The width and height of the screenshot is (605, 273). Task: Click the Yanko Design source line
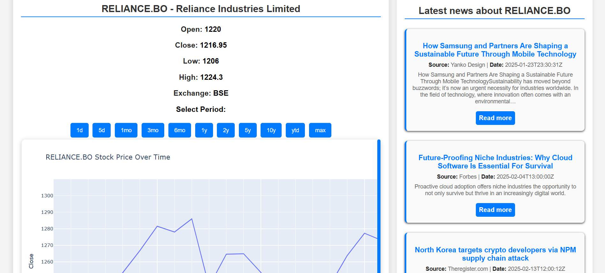tap(495, 65)
